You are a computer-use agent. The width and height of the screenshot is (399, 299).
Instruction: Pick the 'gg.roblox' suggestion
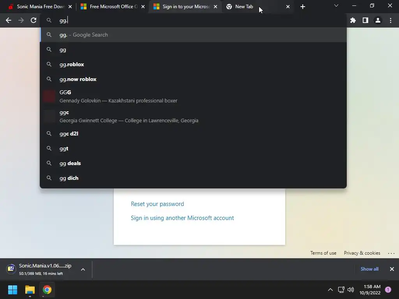[x=193, y=64]
